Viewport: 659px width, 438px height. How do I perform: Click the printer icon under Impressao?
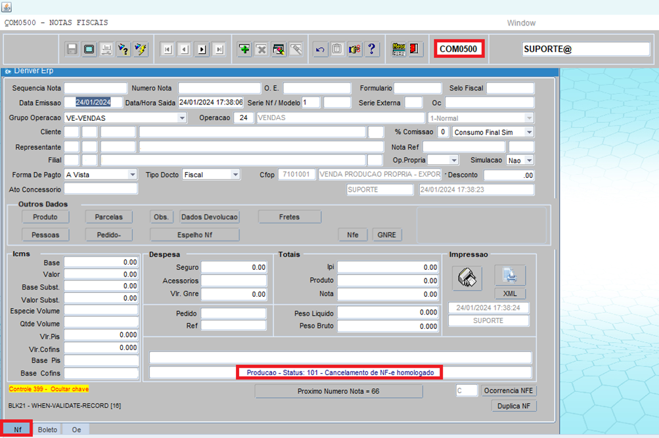pyautogui.click(x=466, y=278)
